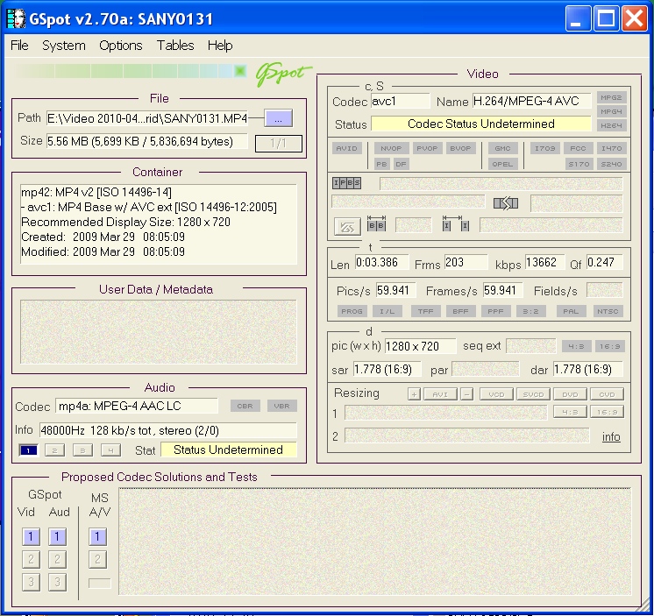The width and height of the screenshot is (654, 616).
Task: Run GSpot Aud test 1
Action: click(57, 536)
